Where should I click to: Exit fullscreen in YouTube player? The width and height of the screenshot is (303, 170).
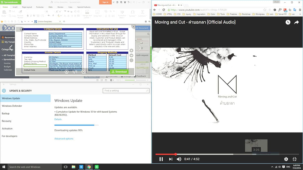tap(295, 159)
